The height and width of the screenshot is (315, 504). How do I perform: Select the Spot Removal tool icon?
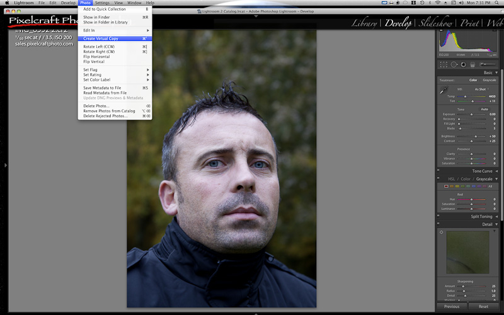tap(454, 65)
